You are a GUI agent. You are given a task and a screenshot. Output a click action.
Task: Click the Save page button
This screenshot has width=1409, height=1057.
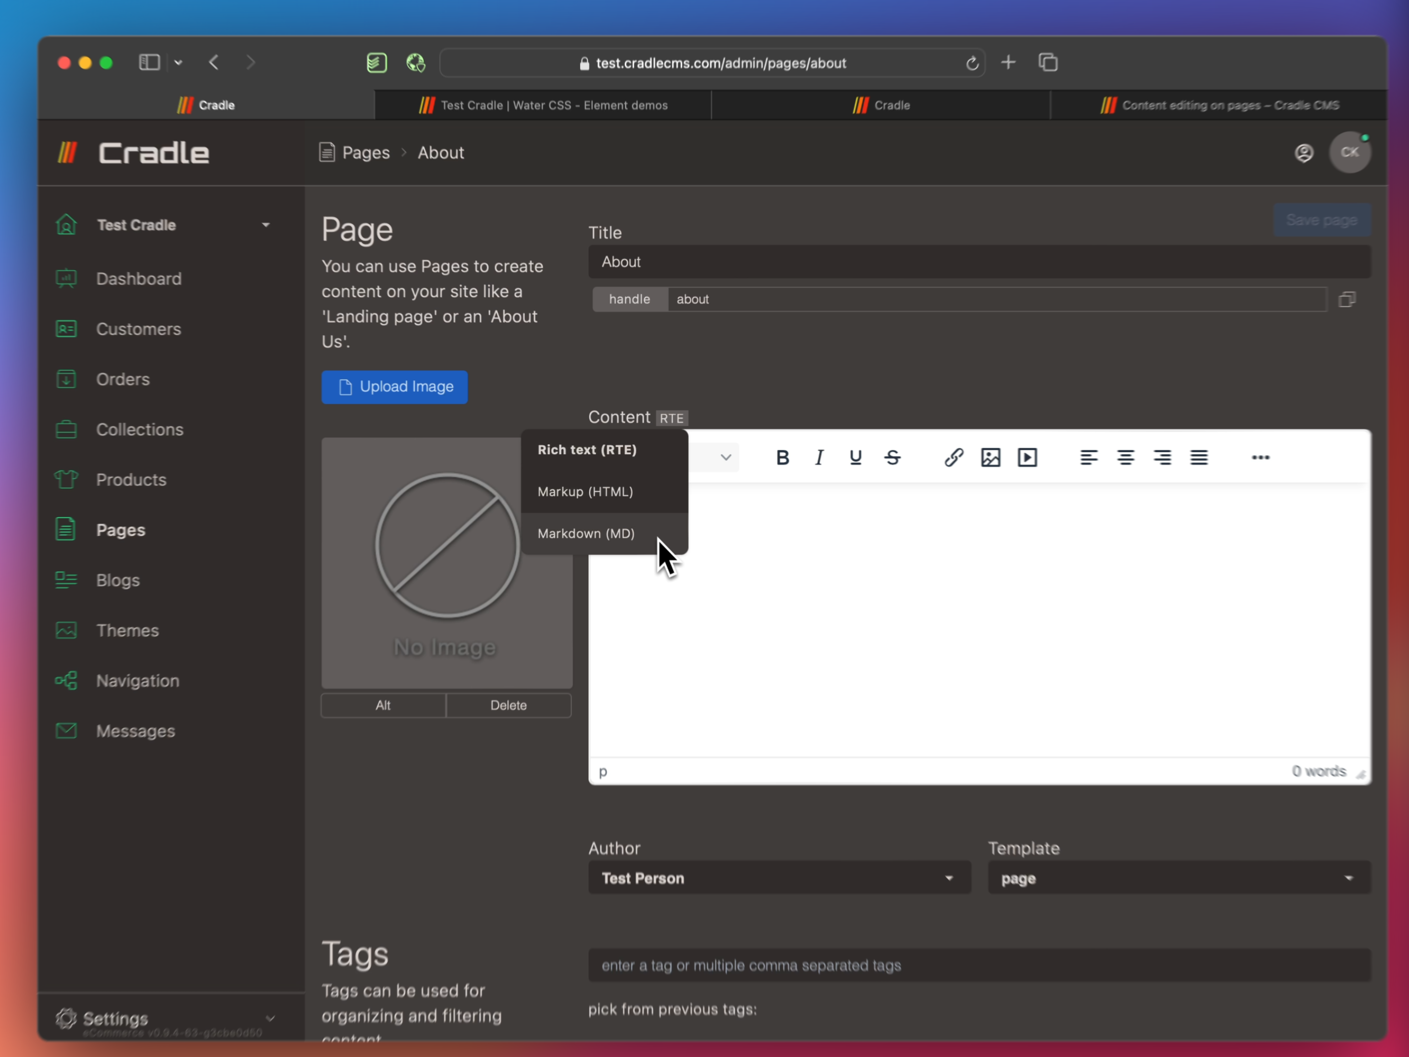click(1322, 220)
